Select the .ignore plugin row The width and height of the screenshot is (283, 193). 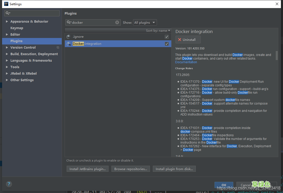pos(118,37)
